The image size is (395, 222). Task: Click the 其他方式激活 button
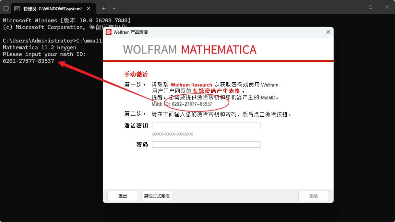click(157, 196)
